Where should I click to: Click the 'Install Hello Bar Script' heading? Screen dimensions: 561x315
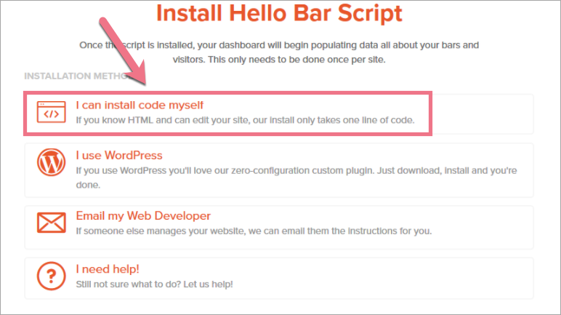pyautogui.click(x=279, y=13)
